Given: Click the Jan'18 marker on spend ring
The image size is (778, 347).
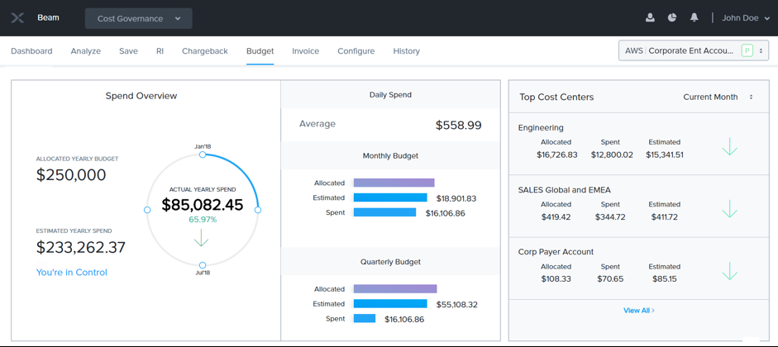Looking at the screenshot, I should tap(203, 154).
